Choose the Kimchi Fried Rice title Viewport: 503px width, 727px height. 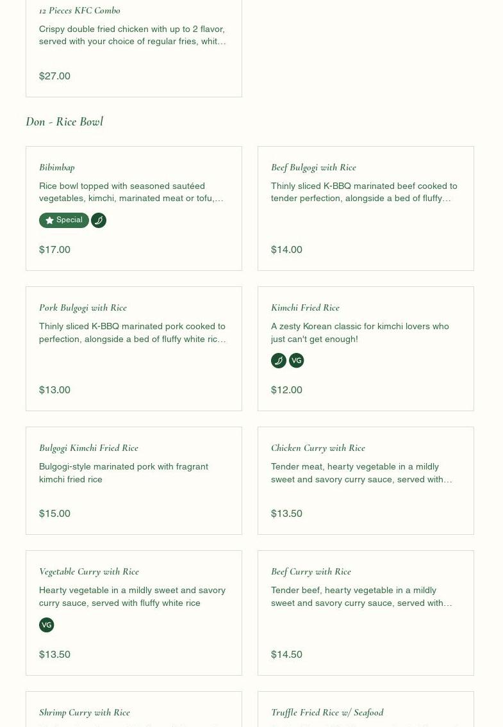(x=305, y=307)
